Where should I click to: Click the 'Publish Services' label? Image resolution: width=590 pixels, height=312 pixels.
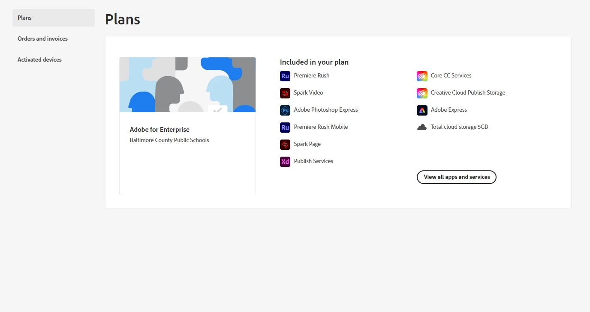[x=313, y=161]
